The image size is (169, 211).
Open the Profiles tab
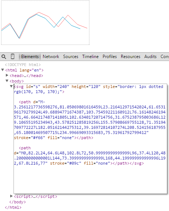point(110,57)
